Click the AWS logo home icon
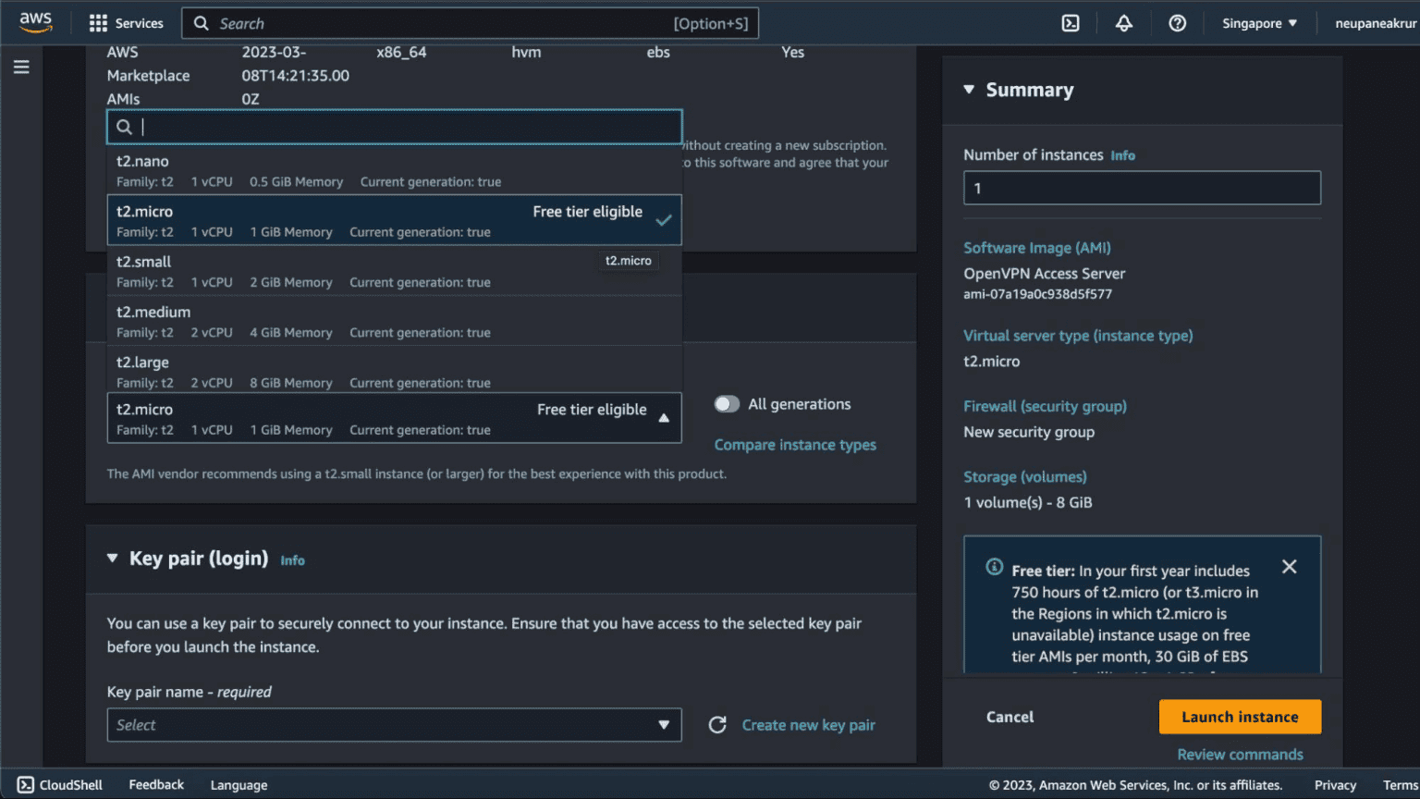Viewport: 1420px width, 799px height. [x=35, y=22]
